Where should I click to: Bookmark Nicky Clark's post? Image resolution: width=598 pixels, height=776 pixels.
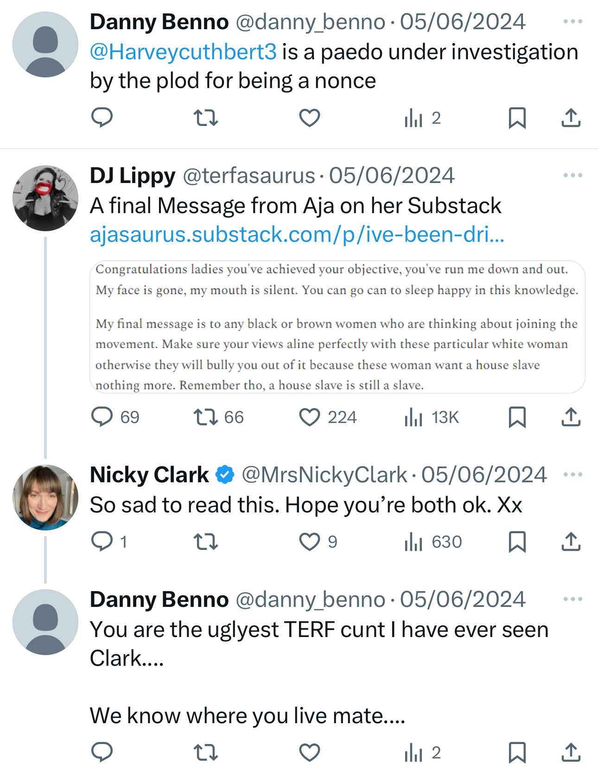(x=517, y=541)
